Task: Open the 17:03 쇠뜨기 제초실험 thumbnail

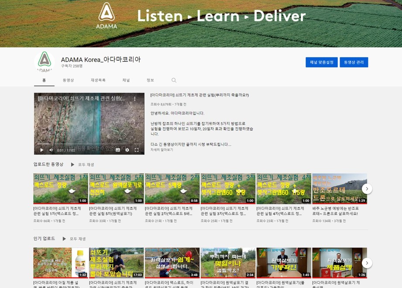Action: 117,263
